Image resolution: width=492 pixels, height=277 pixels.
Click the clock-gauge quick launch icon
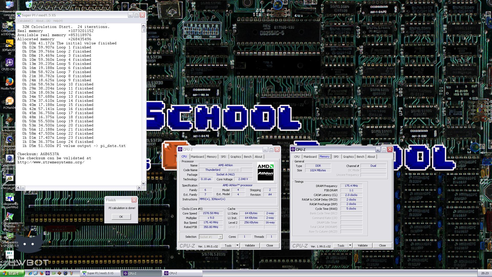65,273
